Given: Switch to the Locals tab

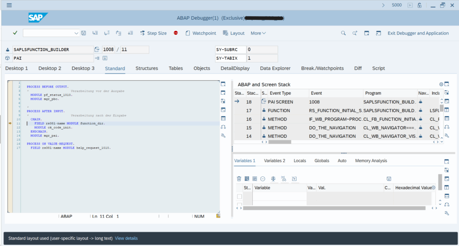Looking at the screenshot, I should click(x=300, y=161).
